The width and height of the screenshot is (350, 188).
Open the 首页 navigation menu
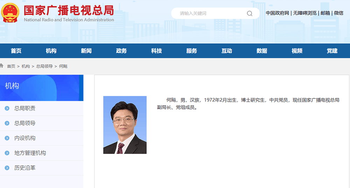16,51
